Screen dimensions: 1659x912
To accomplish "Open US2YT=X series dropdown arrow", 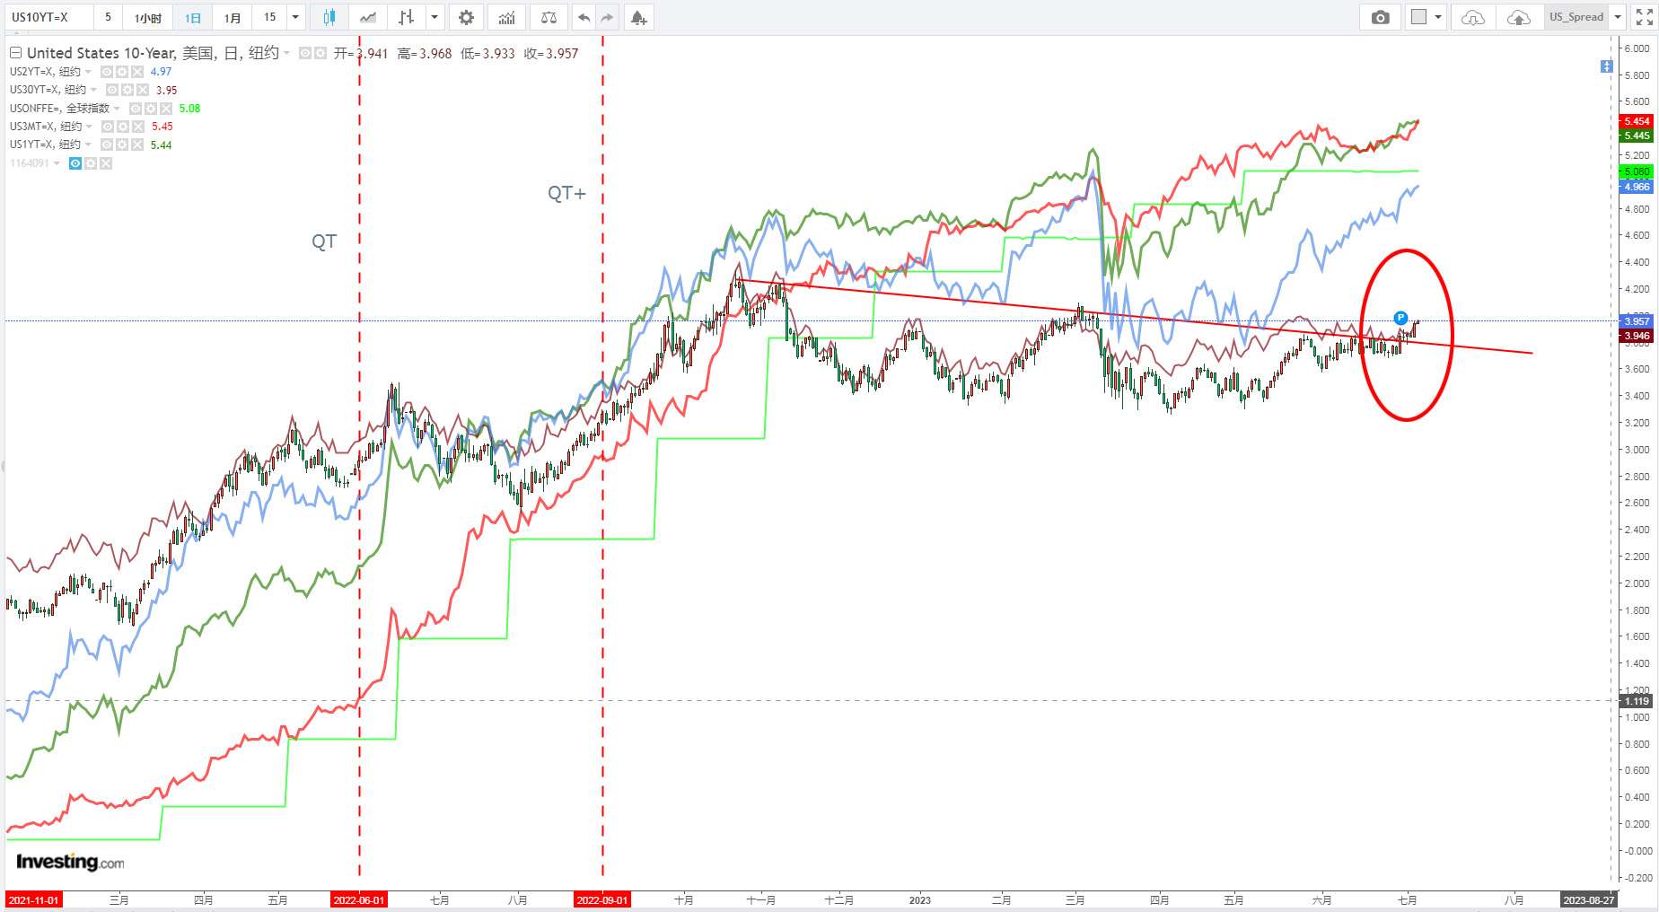I will coord(88,72).
